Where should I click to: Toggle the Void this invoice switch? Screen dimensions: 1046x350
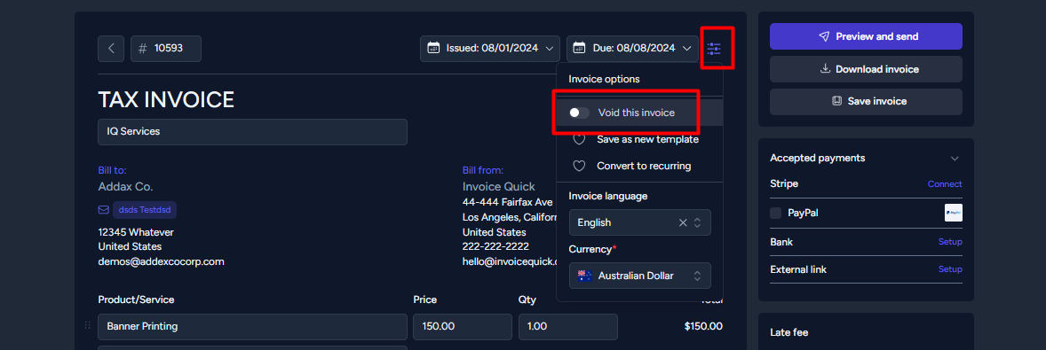pyautogui.click(x=579, y=113)
